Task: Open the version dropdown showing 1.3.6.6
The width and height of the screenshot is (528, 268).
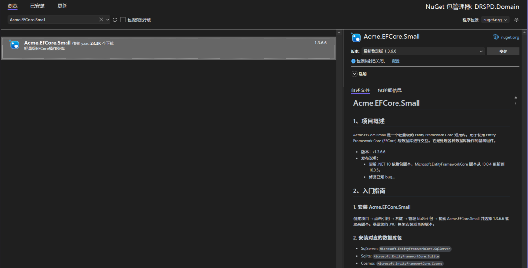Action: (x=423, y=51)
